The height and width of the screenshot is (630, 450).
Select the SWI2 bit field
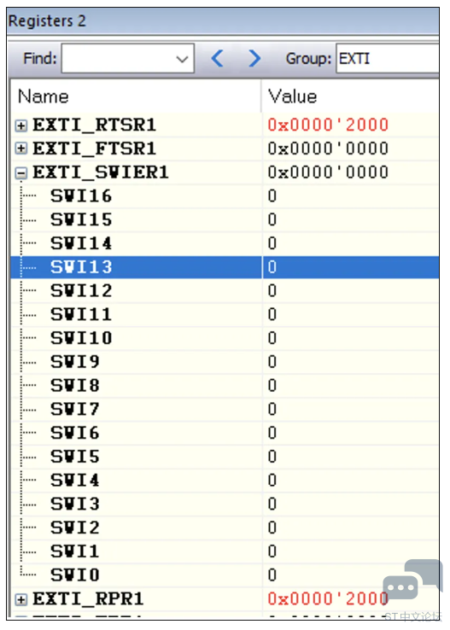[75, 528]
